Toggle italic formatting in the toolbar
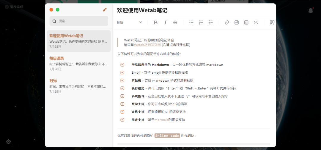321x150 pixels. pyautogui.click(x=166, y=22)
